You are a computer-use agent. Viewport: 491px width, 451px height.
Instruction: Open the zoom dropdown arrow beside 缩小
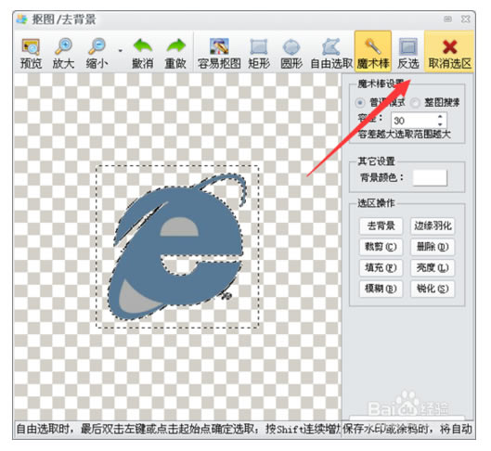(121, 51)
